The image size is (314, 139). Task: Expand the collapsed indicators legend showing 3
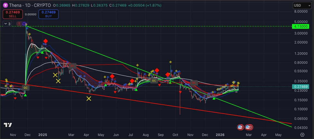tap(7, 24)
